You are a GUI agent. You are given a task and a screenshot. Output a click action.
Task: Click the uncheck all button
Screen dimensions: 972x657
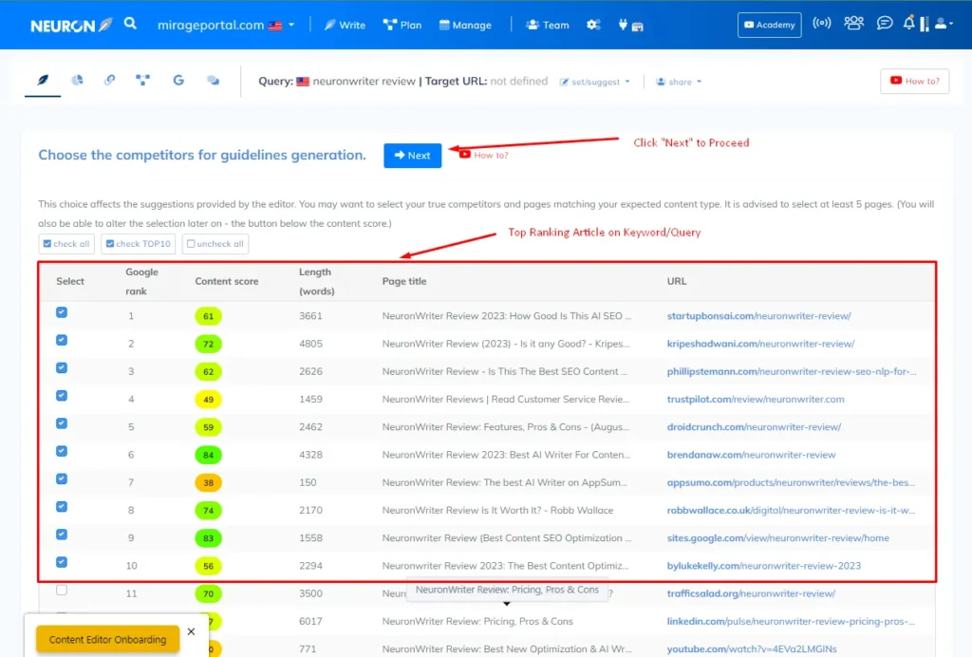[x=215, y=244]
